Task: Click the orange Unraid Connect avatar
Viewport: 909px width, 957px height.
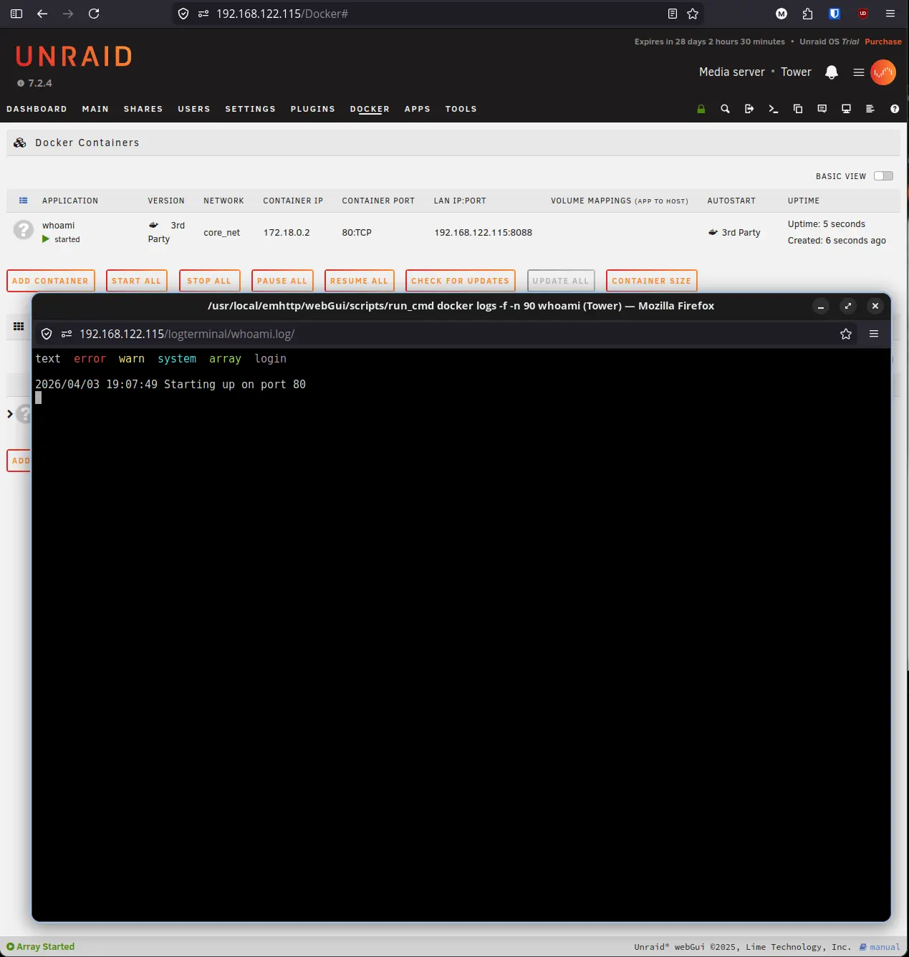Action: [x=883, y=72]
